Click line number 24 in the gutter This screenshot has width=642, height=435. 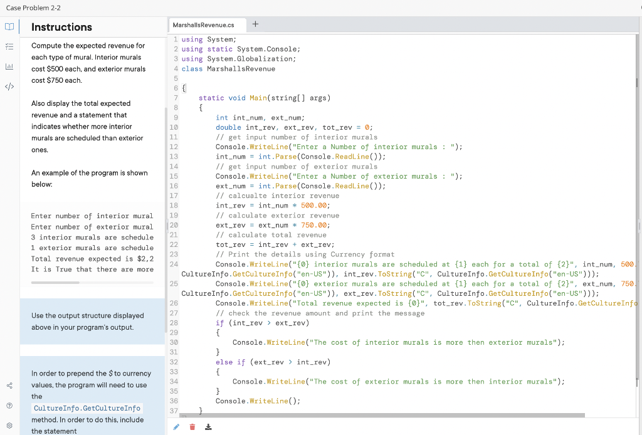174,265
